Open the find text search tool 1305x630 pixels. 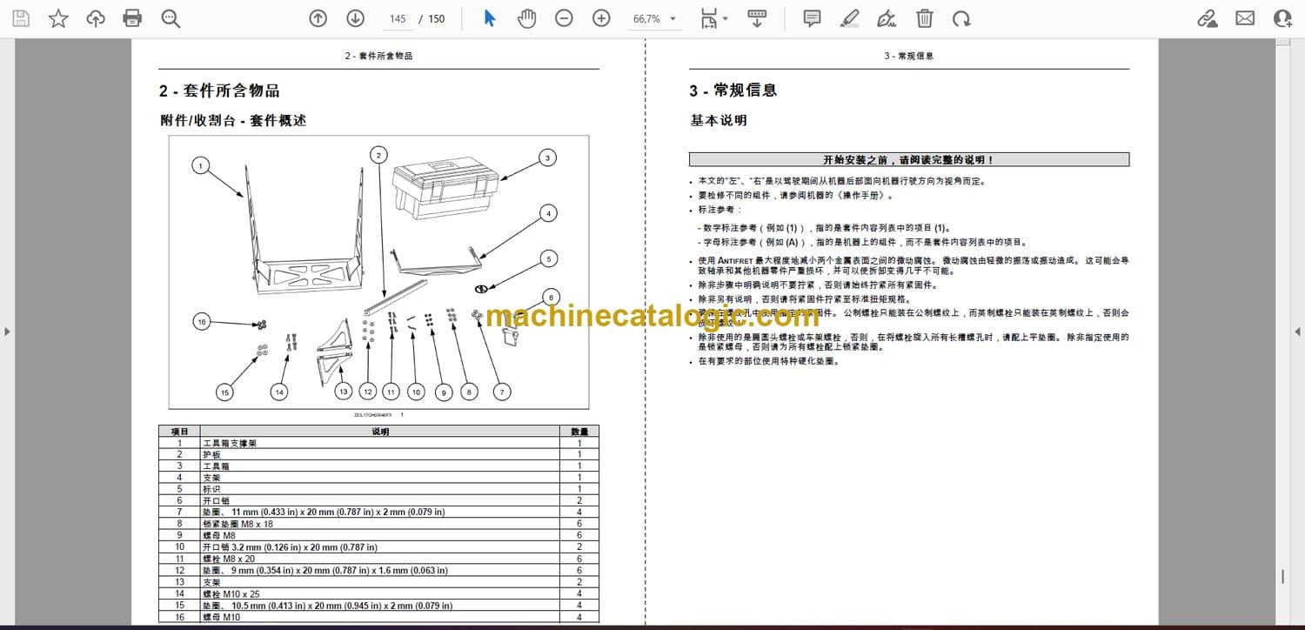click(171, 18)
